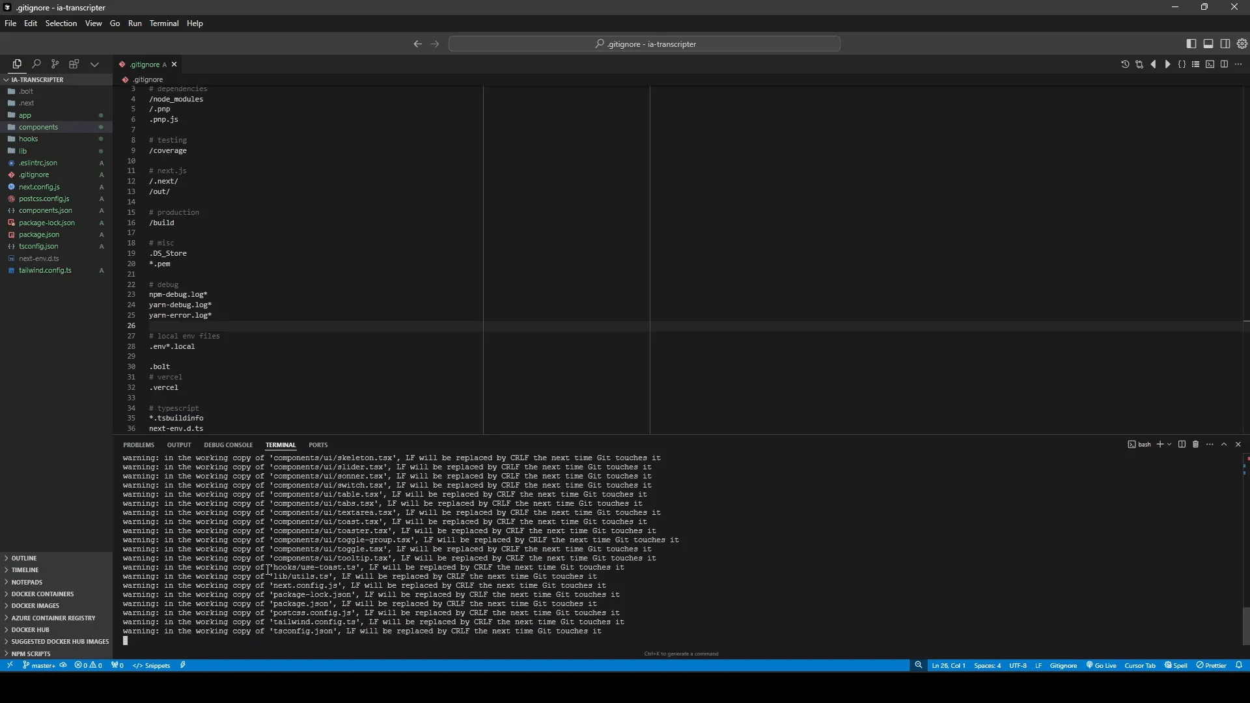Click the Prettier status bar item

pos(1212,666)
